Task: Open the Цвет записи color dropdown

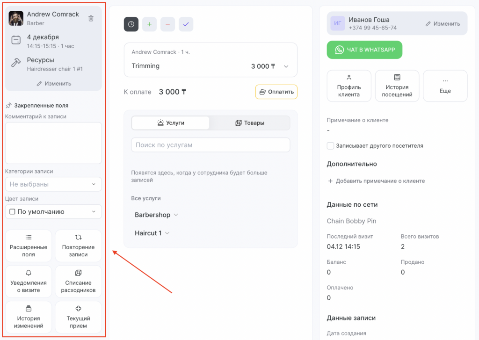Action: pyautogui.click(x=53, y=212)
